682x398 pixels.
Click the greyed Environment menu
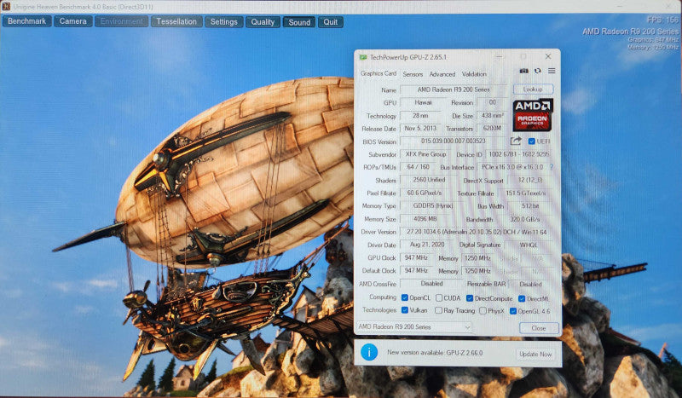click(x=121, y=21)
